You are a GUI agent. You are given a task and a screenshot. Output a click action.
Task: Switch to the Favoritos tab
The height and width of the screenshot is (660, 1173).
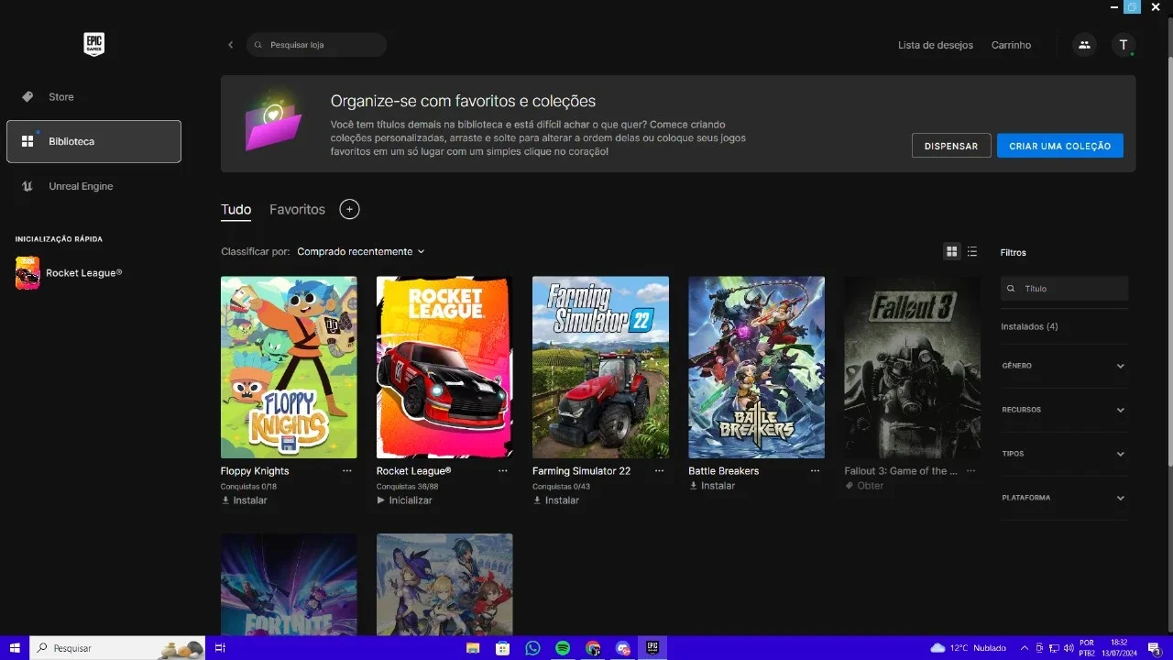[x=297, y=210]
